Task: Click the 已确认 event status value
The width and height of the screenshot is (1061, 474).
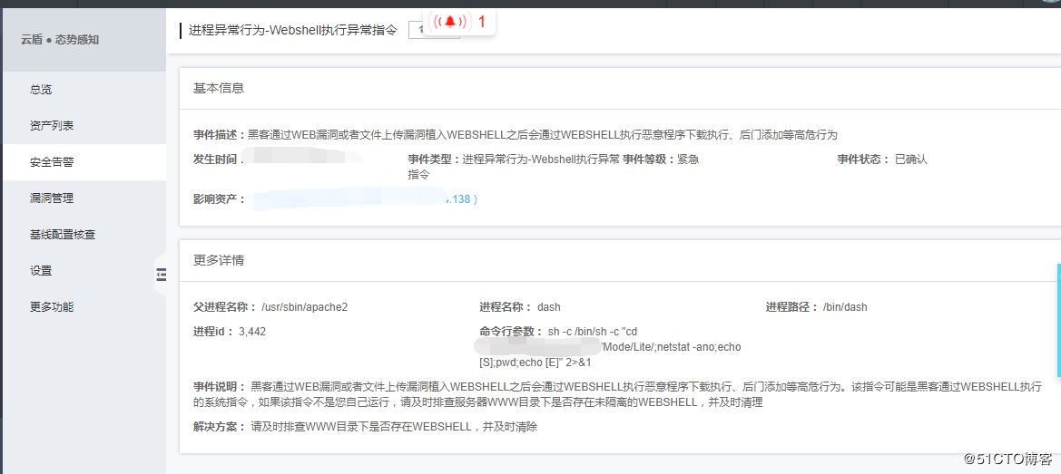Action: [910, 160]
